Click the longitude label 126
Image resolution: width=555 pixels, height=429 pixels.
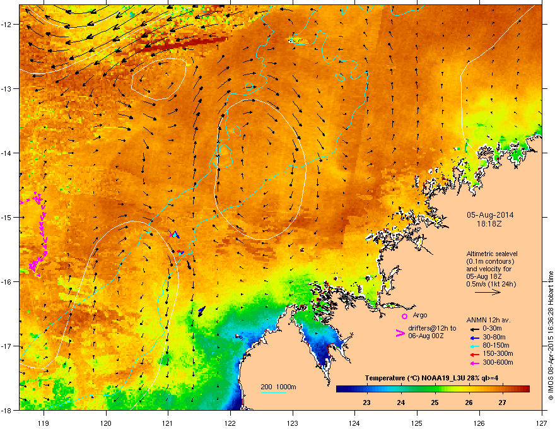[x=479, y=423]
